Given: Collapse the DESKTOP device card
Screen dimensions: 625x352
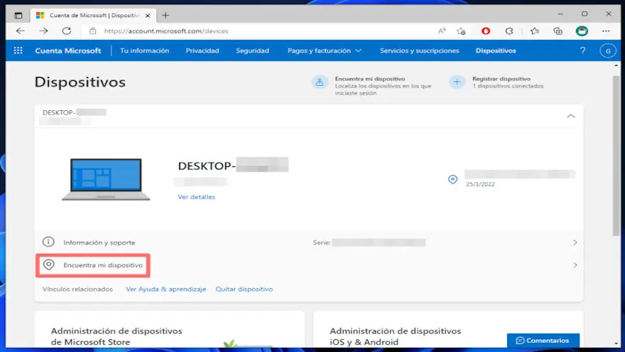Looking at the screenshot, I should [x=571, y=116].
